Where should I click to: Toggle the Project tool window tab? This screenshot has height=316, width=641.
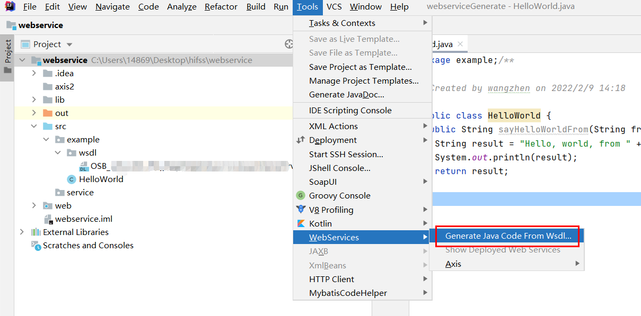[7, 57]
